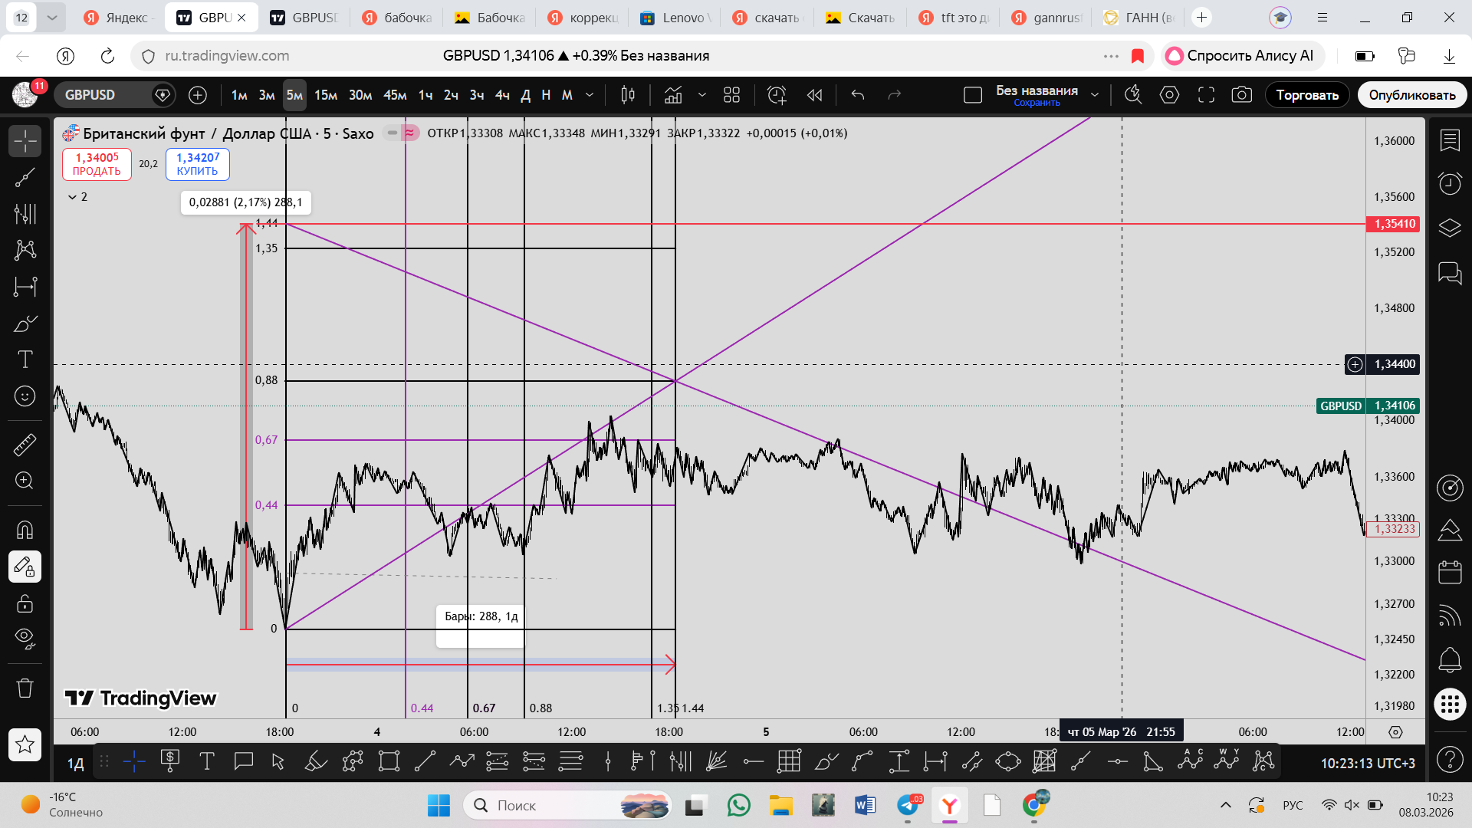Viewport: 1472px width, 828px height.
Task: Toggle stay in drawing mode pencil-lock
Action: point(25,567)
